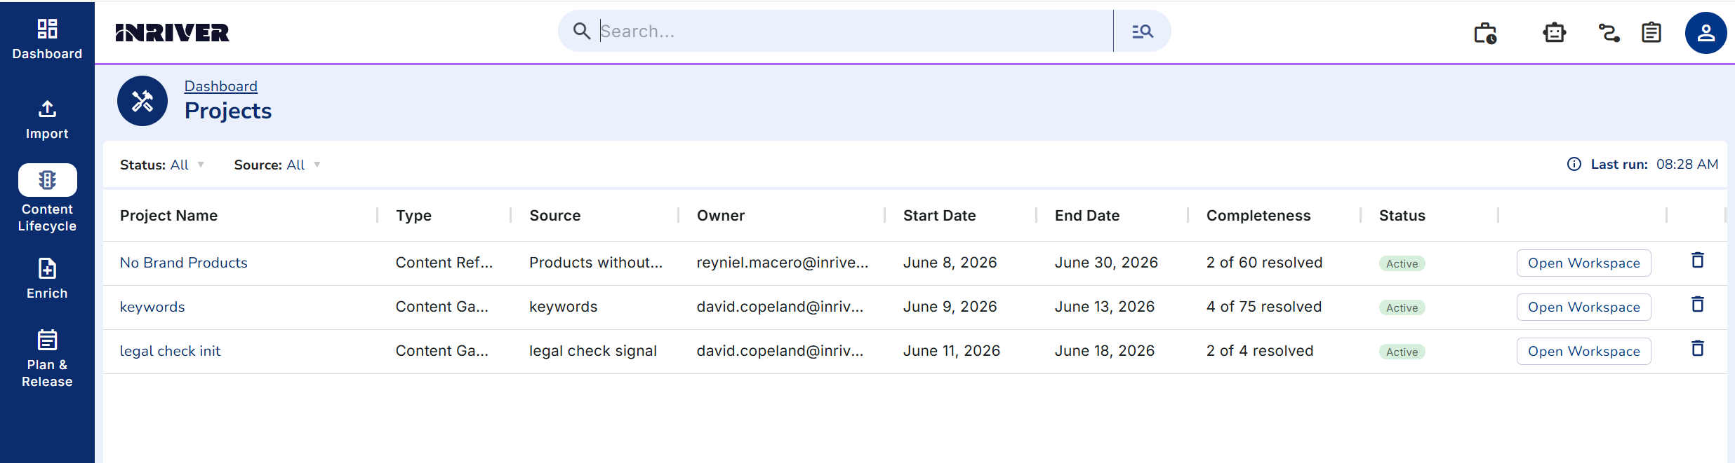Expand the Status: All filter
1735x463 pixels.
162,165
